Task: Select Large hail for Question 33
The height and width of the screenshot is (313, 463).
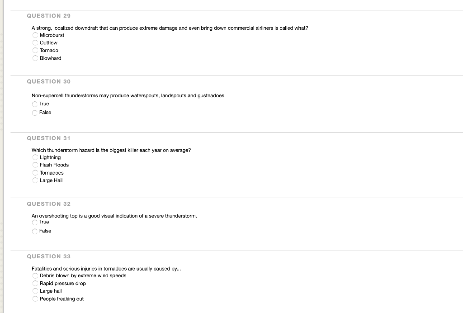Action: pyautogui.click(x=35, y=291)
